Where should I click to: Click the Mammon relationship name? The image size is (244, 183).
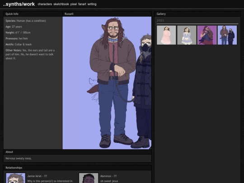tap(108, 176)
